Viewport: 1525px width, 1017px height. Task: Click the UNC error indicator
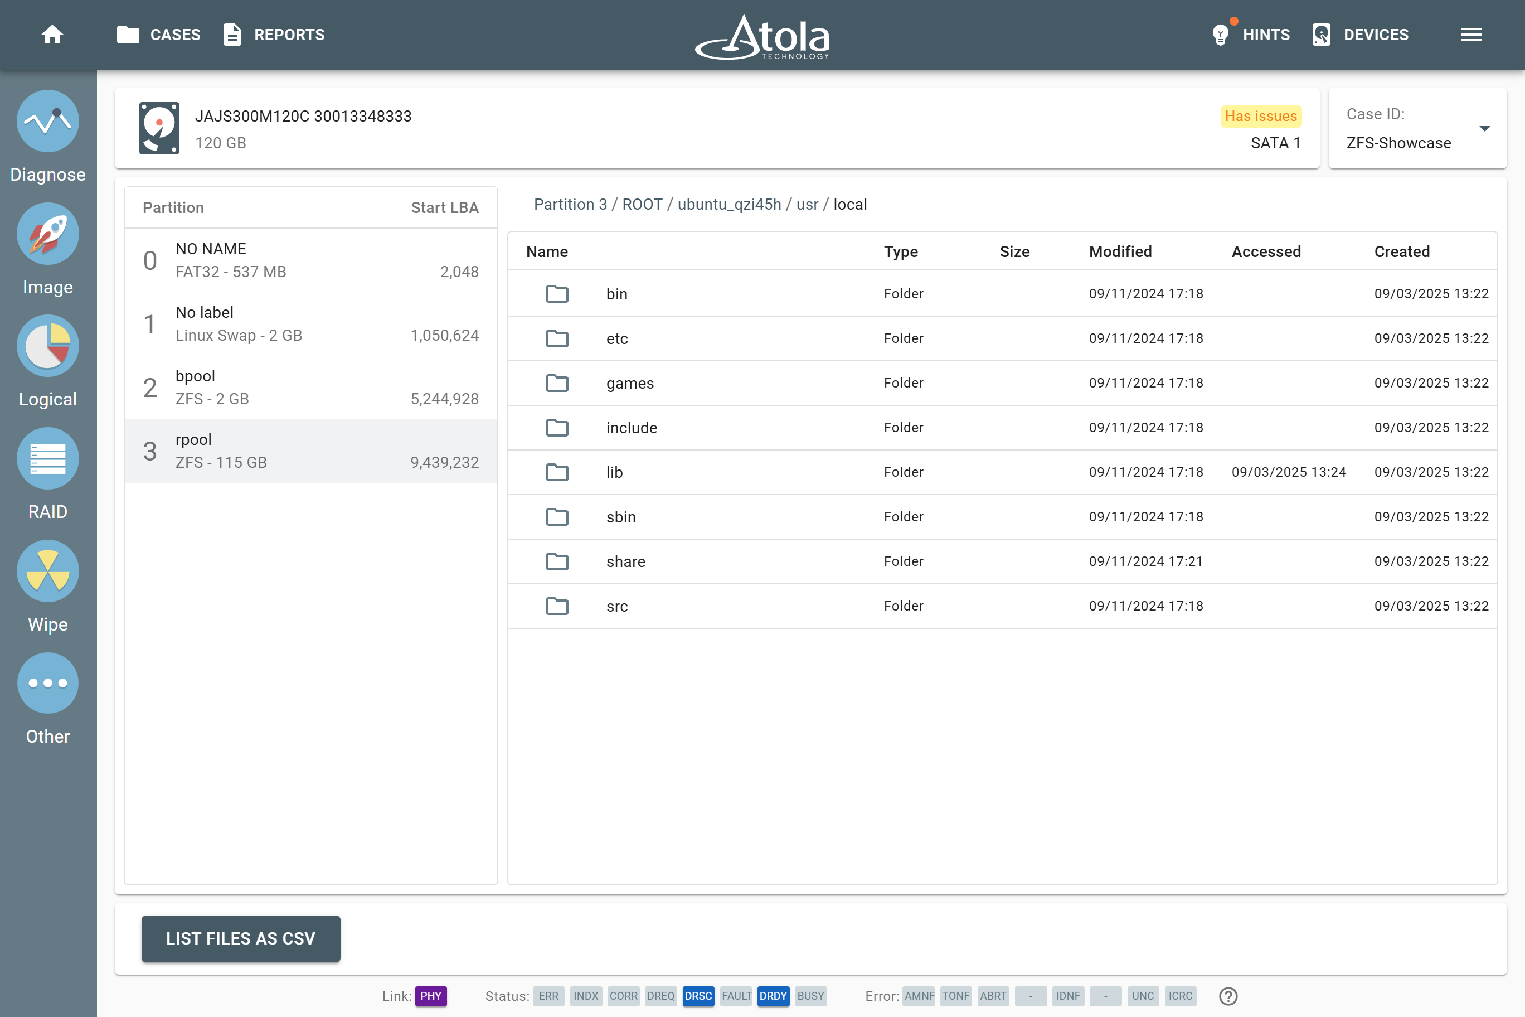1143,996
